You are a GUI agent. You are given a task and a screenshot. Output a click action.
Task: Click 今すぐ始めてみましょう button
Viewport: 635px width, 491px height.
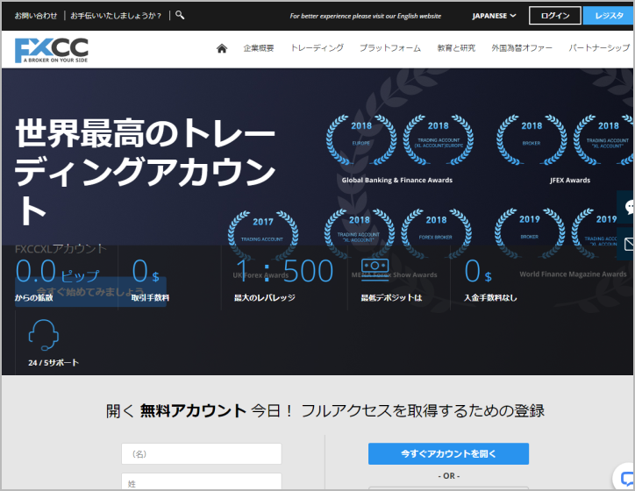coord(90,291)
